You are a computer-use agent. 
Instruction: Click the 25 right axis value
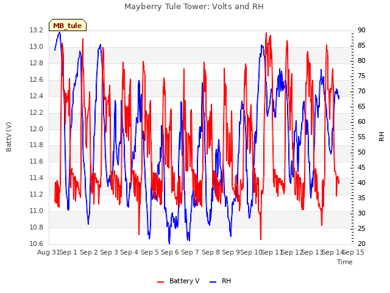point(361,228)
